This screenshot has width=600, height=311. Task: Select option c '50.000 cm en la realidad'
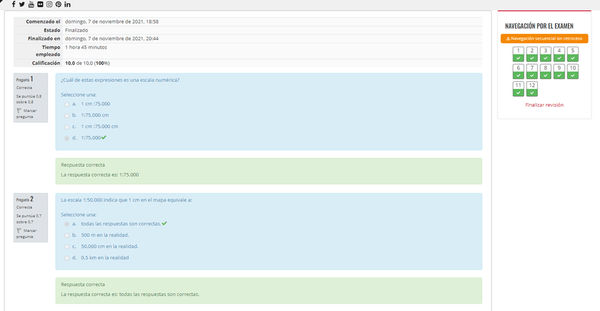(x=67, y=247)
